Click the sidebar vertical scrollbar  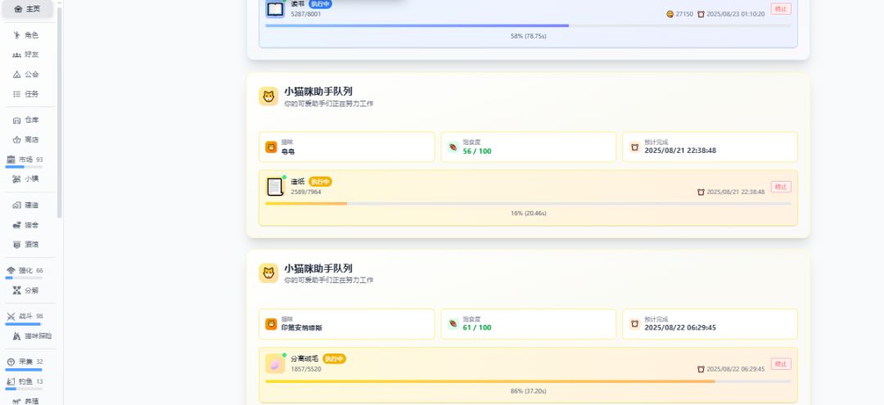pos(60,113)
